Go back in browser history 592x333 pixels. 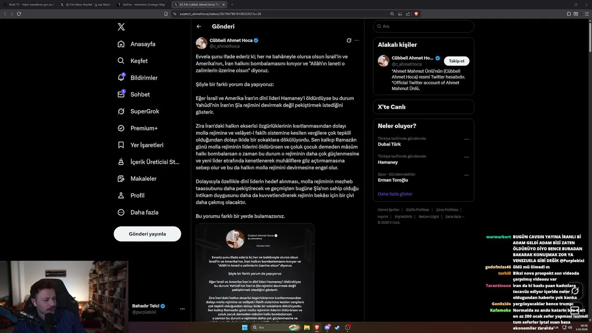click(5, 14)
